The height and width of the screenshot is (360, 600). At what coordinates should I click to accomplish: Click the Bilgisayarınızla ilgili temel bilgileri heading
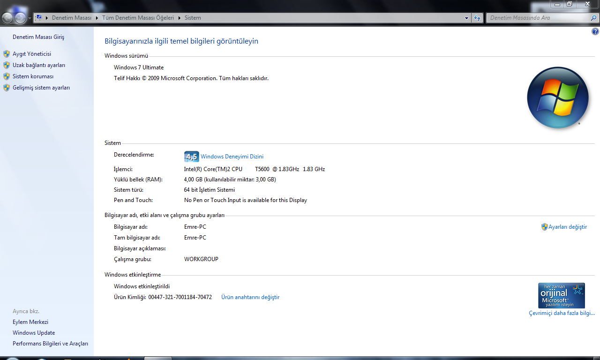(x=181, y=41)
